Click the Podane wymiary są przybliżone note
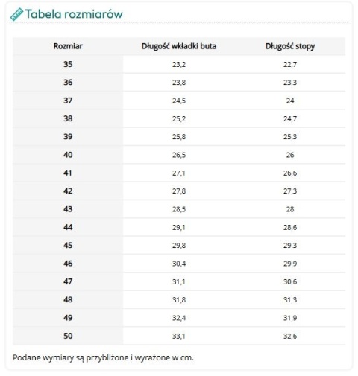The height and width of the screenshot is (376, 358). coord(103,358)
